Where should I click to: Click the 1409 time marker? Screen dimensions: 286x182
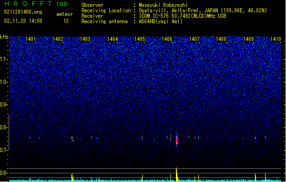(248, 39)
